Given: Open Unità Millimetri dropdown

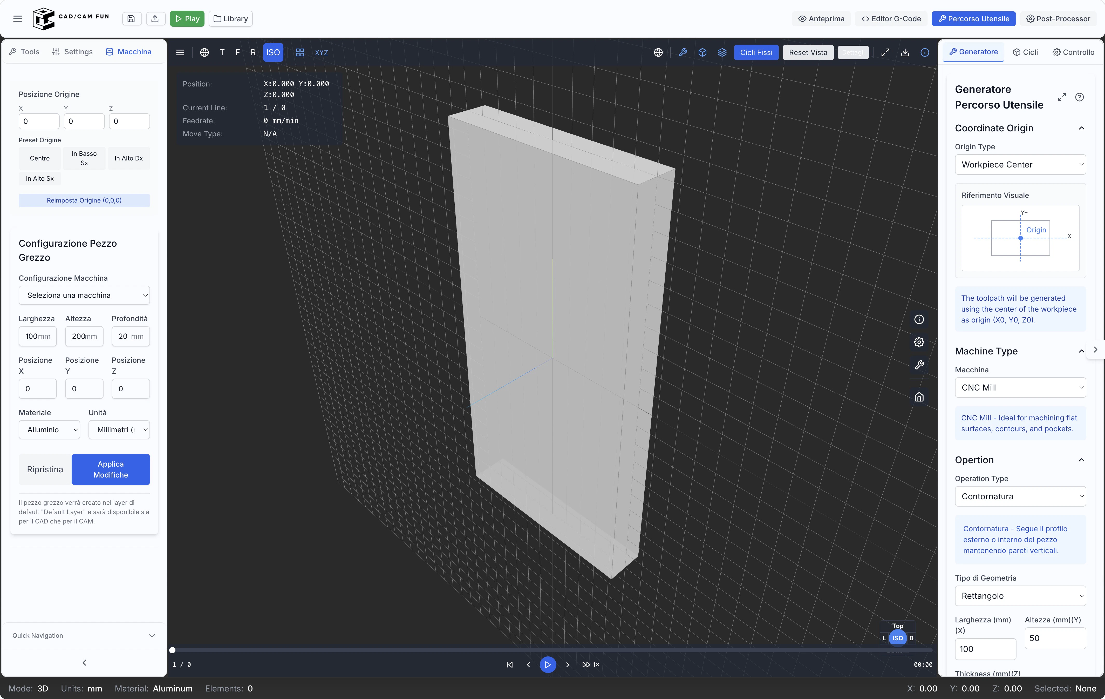Looking at the screenshot, I should click(119, 430).
